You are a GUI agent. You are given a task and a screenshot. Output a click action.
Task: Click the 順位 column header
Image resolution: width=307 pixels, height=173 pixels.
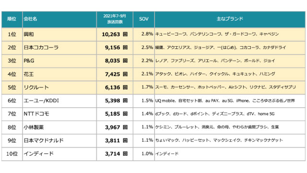click(12, 19)
